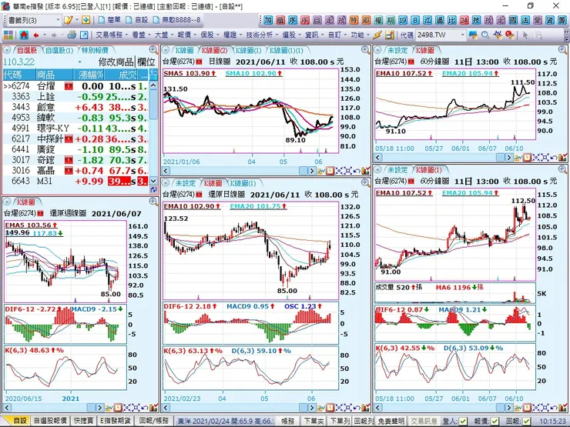Screen dimensions: 570x427
Task: Open the round panel menu on weekly chart panel
Action: (x=7, y=202)
